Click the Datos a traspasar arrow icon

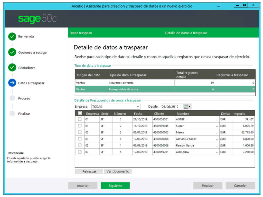[12, 83]
